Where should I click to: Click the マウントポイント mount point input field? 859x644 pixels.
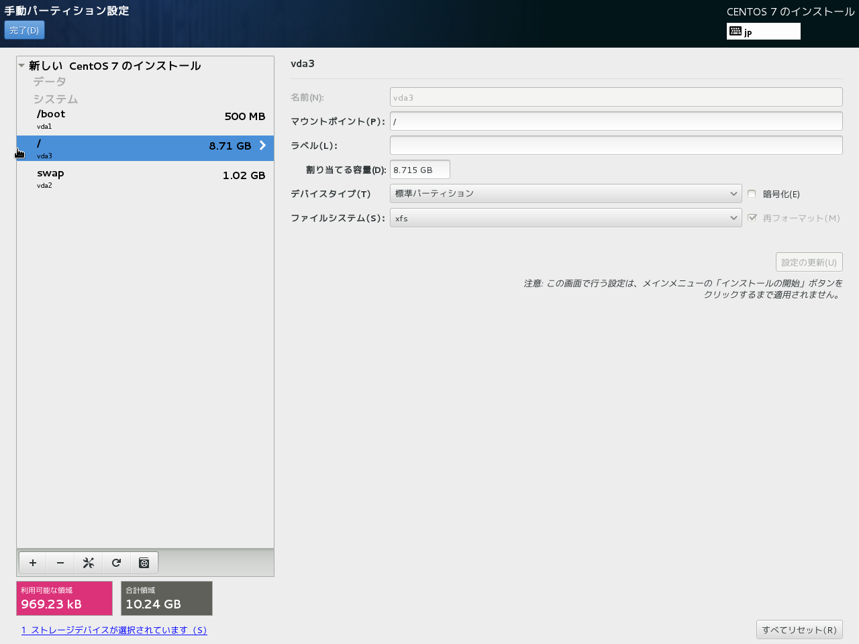click(615, 121)
